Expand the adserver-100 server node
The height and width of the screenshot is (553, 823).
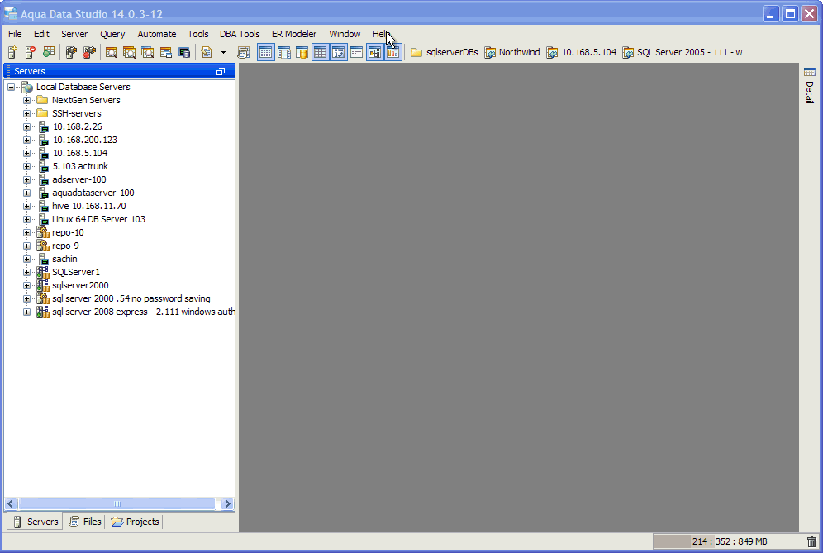coord(26,179)
